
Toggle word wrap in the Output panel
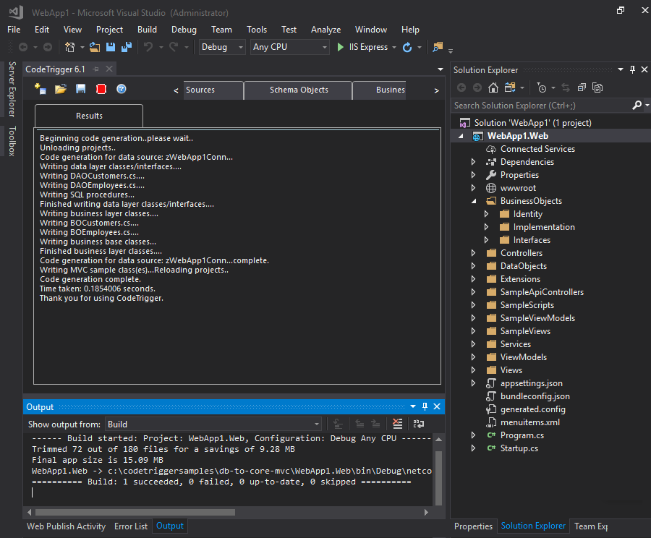[x=418, y=424]
